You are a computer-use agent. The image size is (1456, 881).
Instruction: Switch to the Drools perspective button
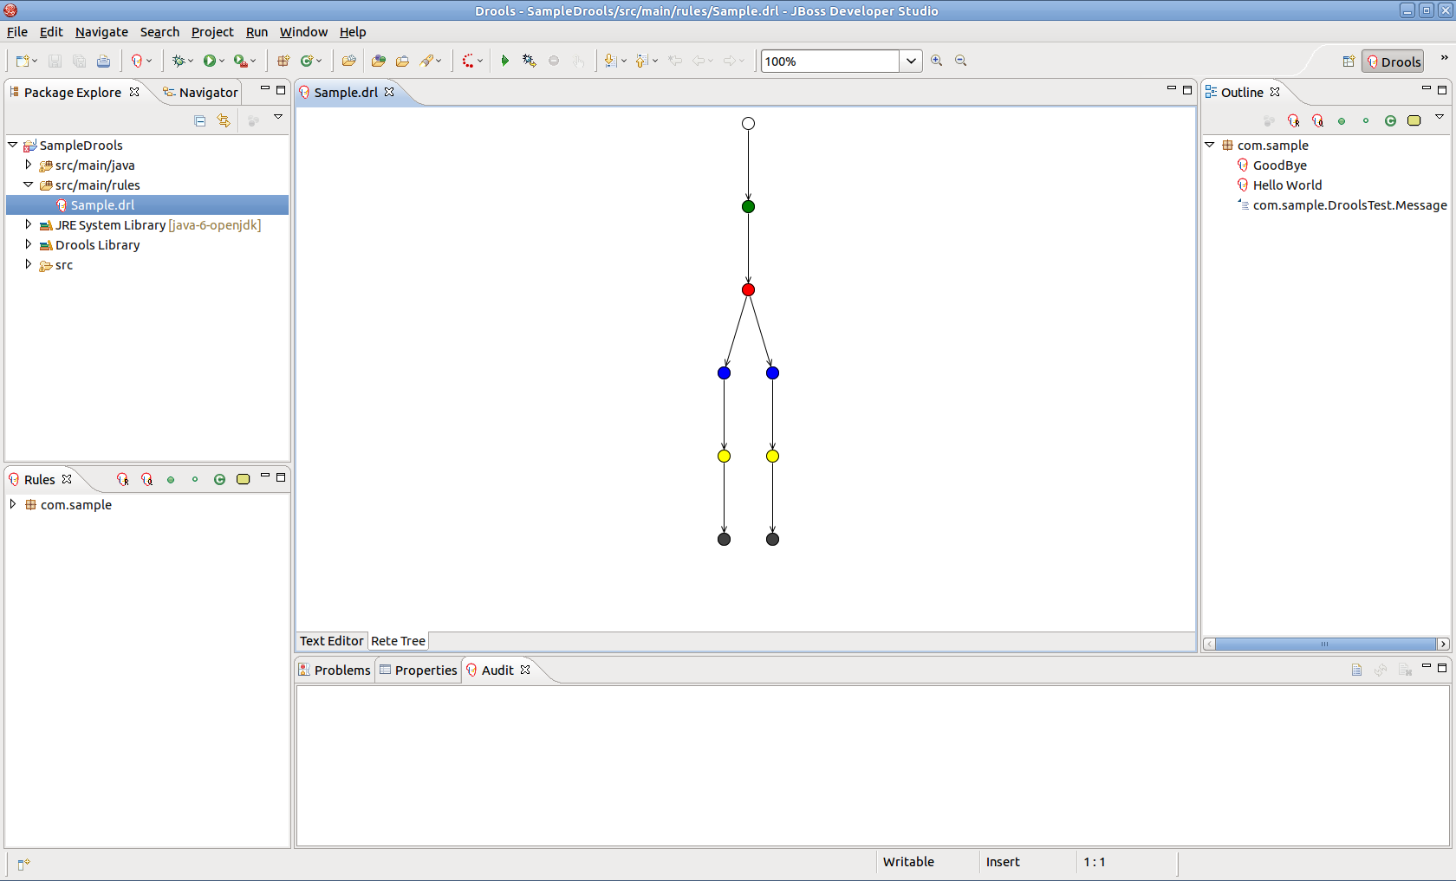click(x=1393, y=62)
